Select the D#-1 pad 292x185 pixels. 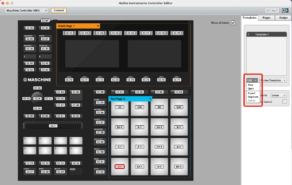(x=179, y=166)
